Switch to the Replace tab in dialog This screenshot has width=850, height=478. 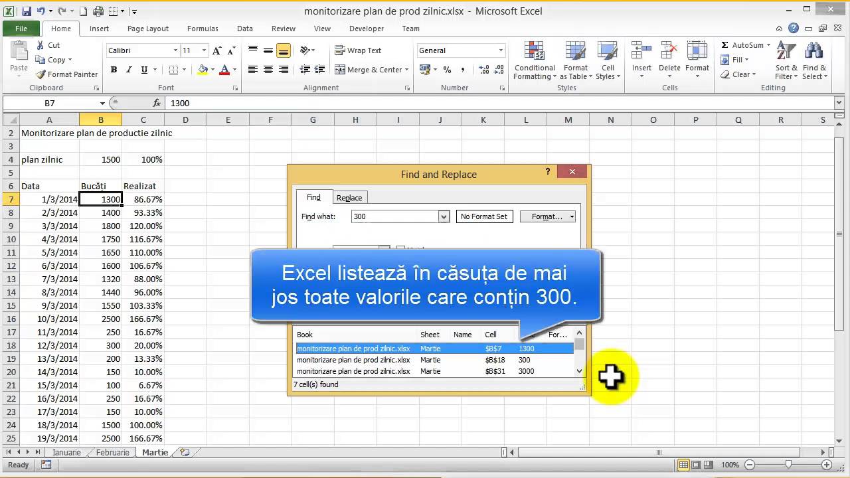coord(349,198)
